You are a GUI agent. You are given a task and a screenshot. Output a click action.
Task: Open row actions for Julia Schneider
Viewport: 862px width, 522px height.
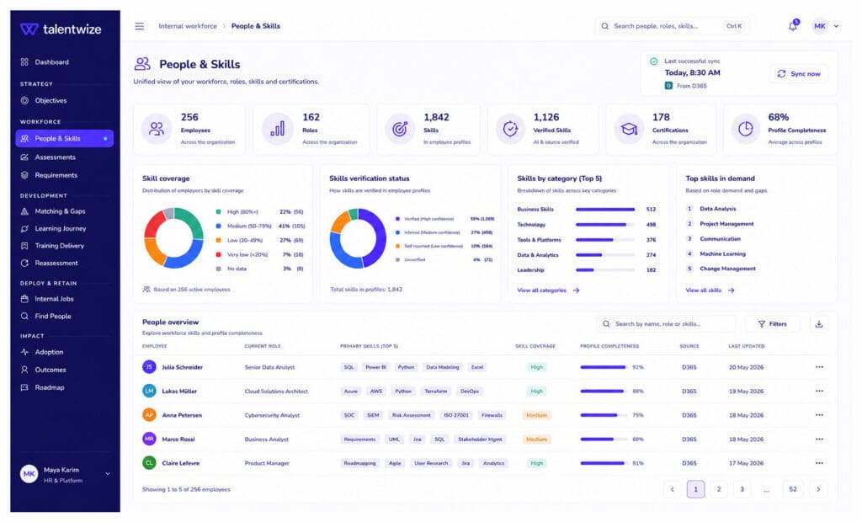tap(819, 367)
